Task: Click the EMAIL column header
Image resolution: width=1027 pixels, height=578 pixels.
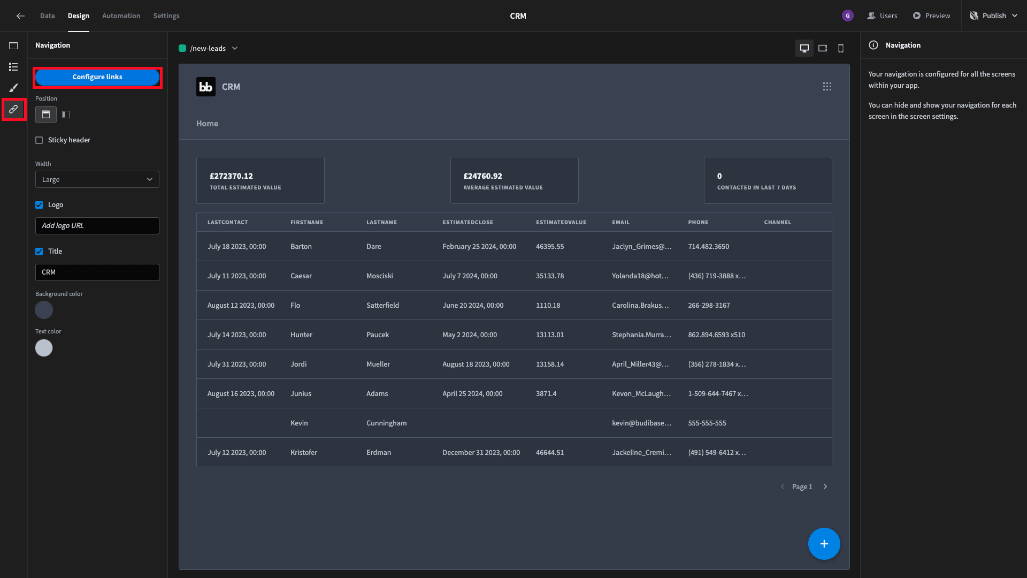Action: point(620,223)
